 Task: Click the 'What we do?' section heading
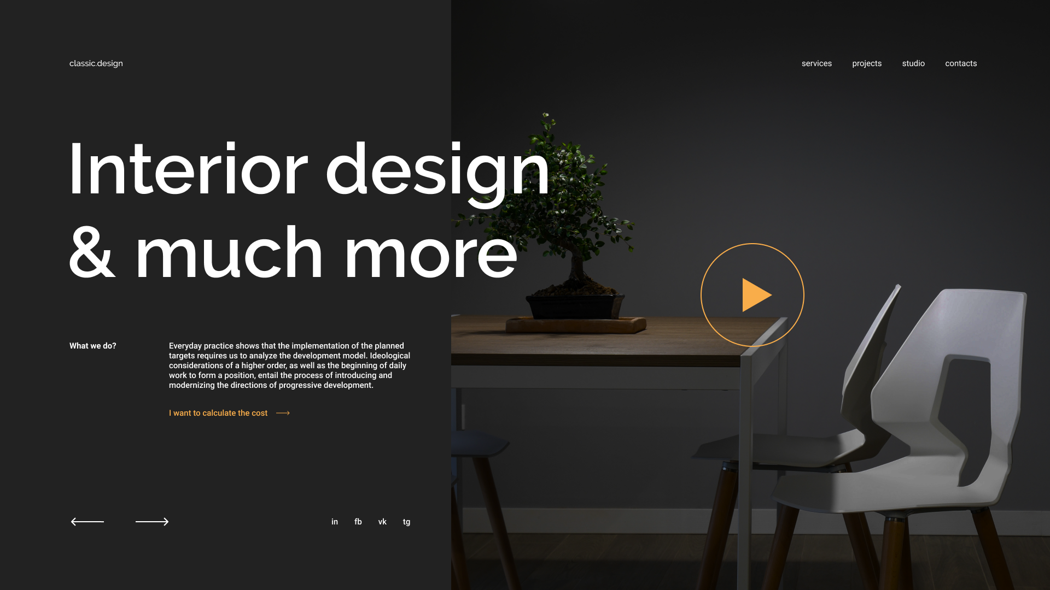pos(92,346)
